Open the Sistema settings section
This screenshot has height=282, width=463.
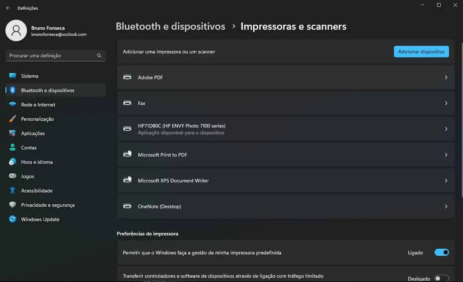(56, 76)
